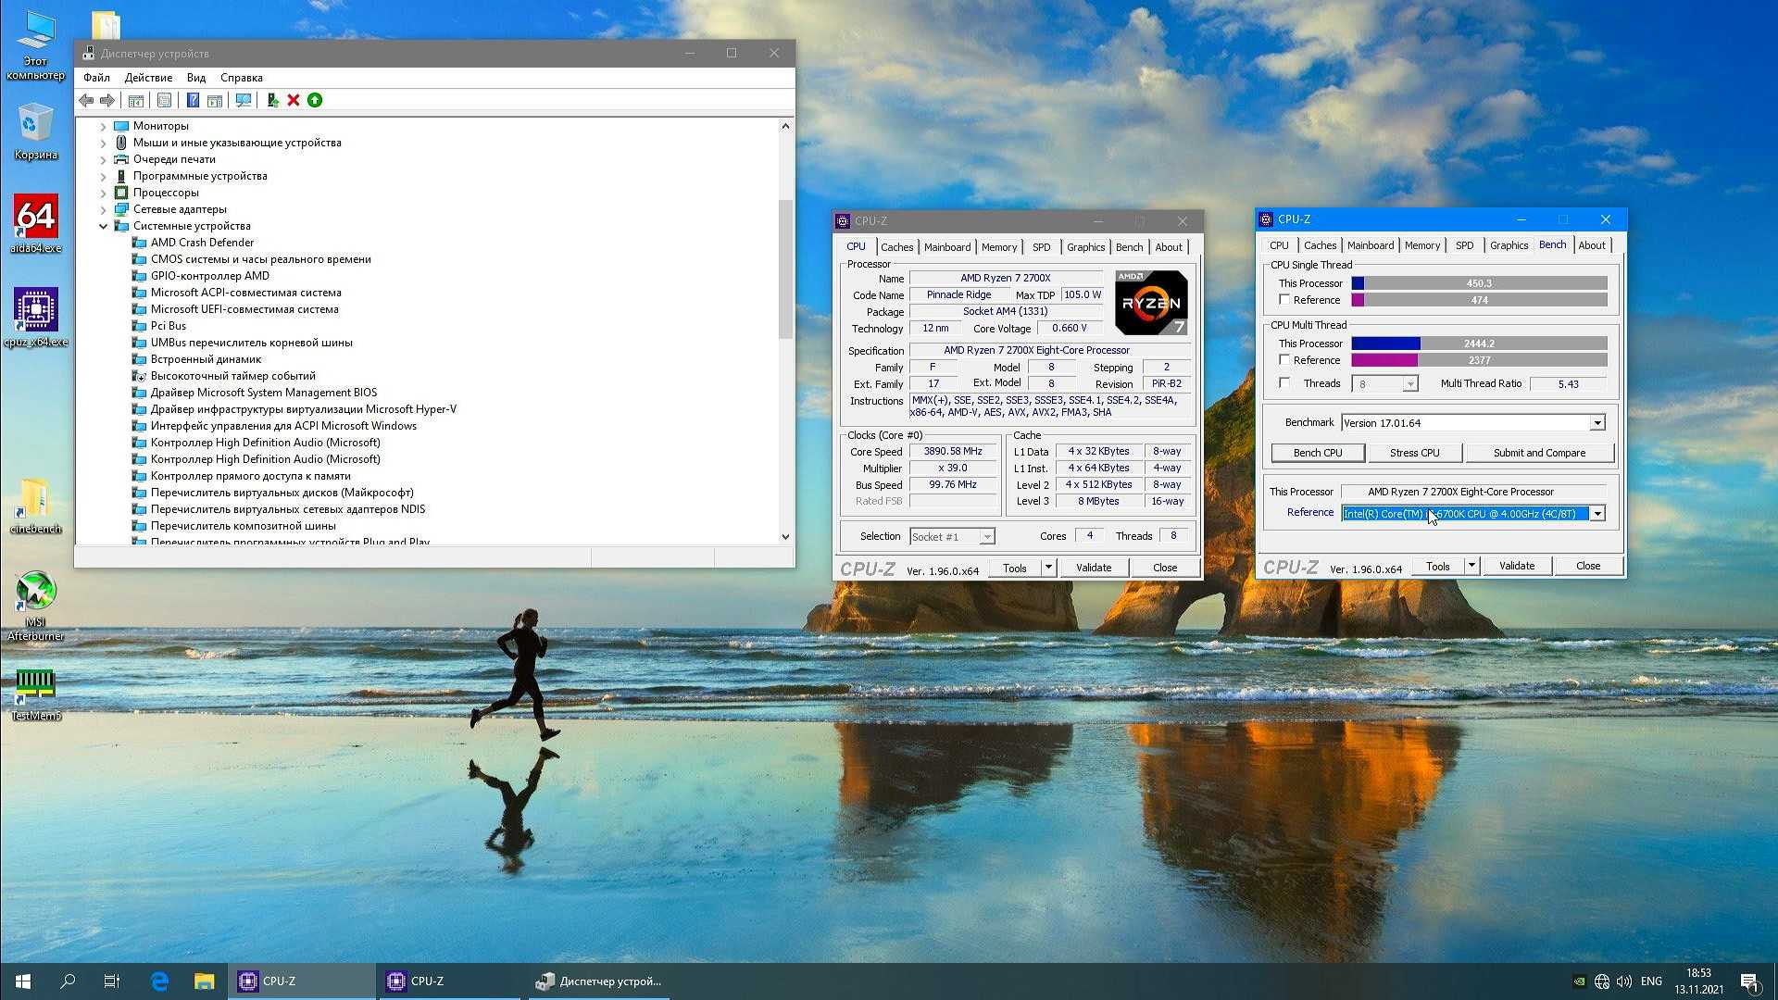1778x1000 pixels.
Task: Enable the Single Thread Reference checkbox
Action: pos(1284,299)
